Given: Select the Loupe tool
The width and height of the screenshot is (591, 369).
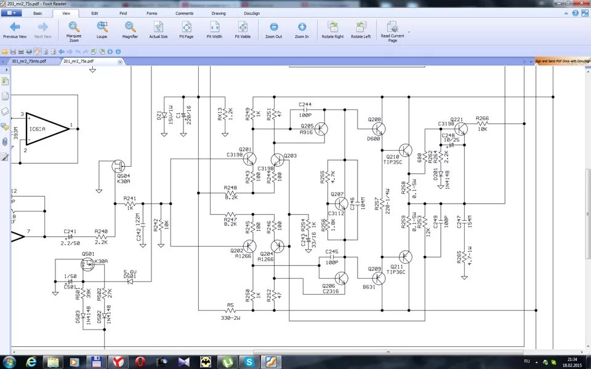Looking at the screenshot, I should (x=102, y=30).
